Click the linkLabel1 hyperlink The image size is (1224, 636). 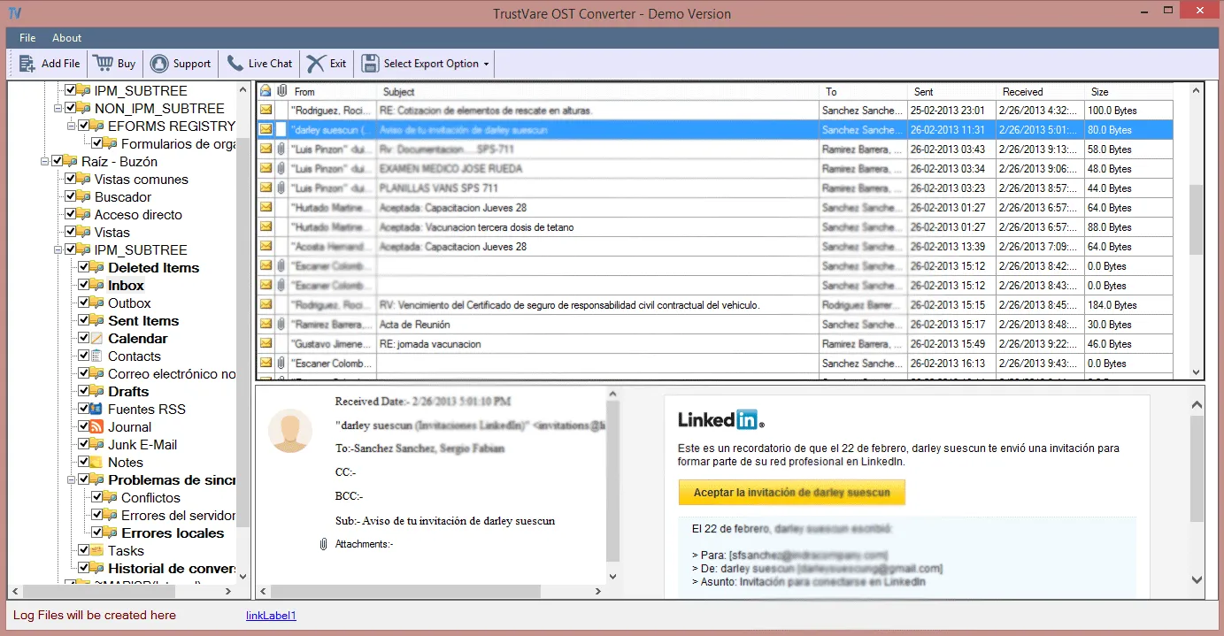click(x=270, y=615)
